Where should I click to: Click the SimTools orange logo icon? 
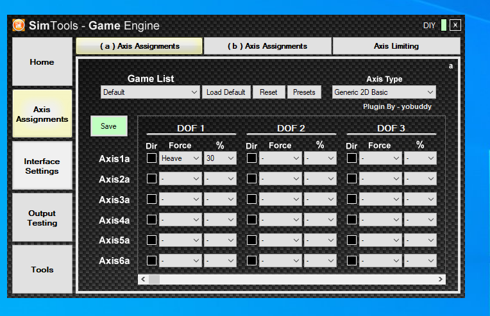tap(19, 25)
